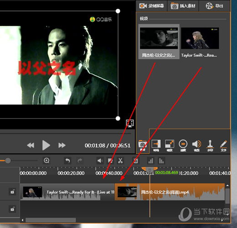Click the ascending bars icon

point(150,161)
